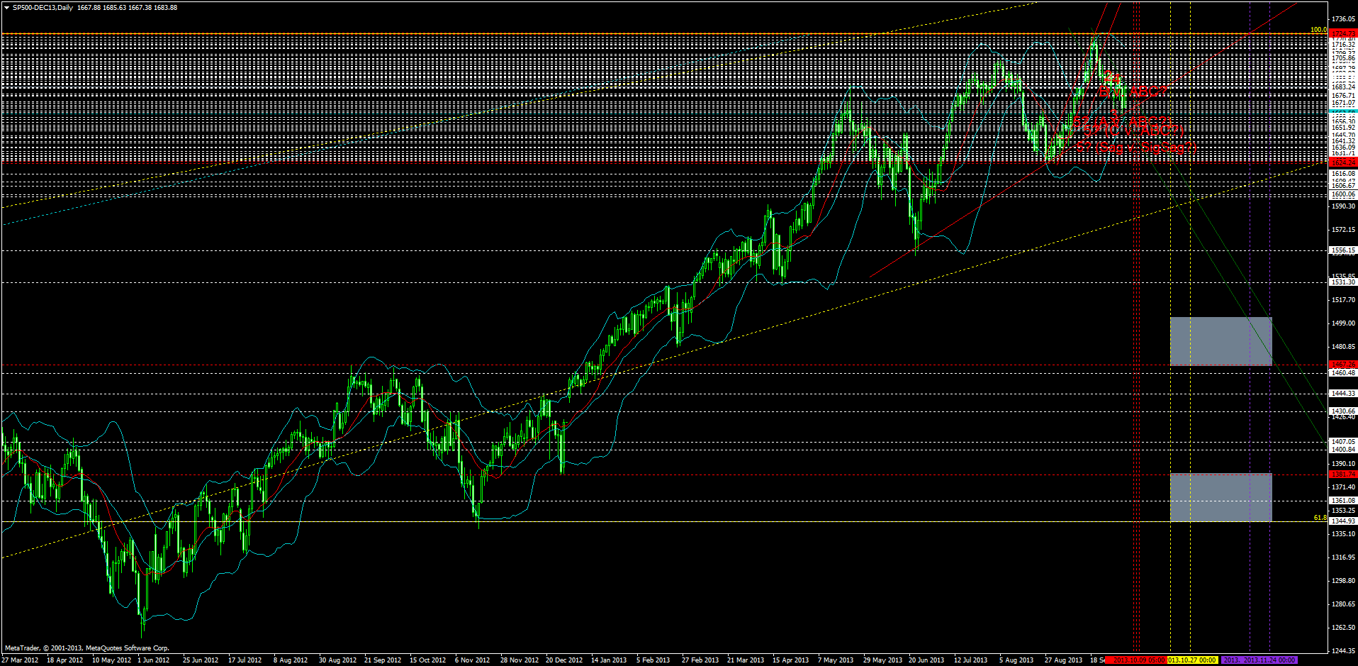
Task: Select the yellow vertical marker labeled 2013.10.27 00:00
Action: tap(1193, 660)
